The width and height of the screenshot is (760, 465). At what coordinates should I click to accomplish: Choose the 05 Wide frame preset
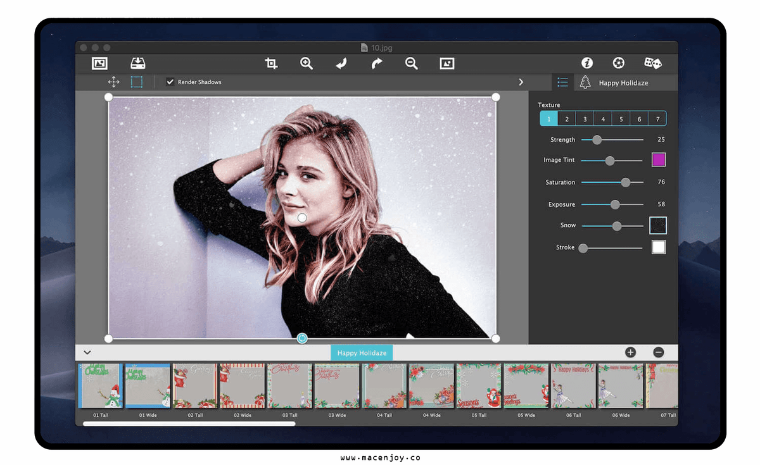526,385
